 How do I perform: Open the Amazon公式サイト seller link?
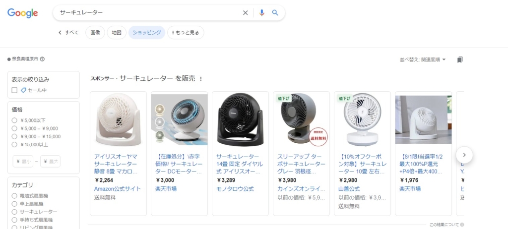tap(118, 189)
